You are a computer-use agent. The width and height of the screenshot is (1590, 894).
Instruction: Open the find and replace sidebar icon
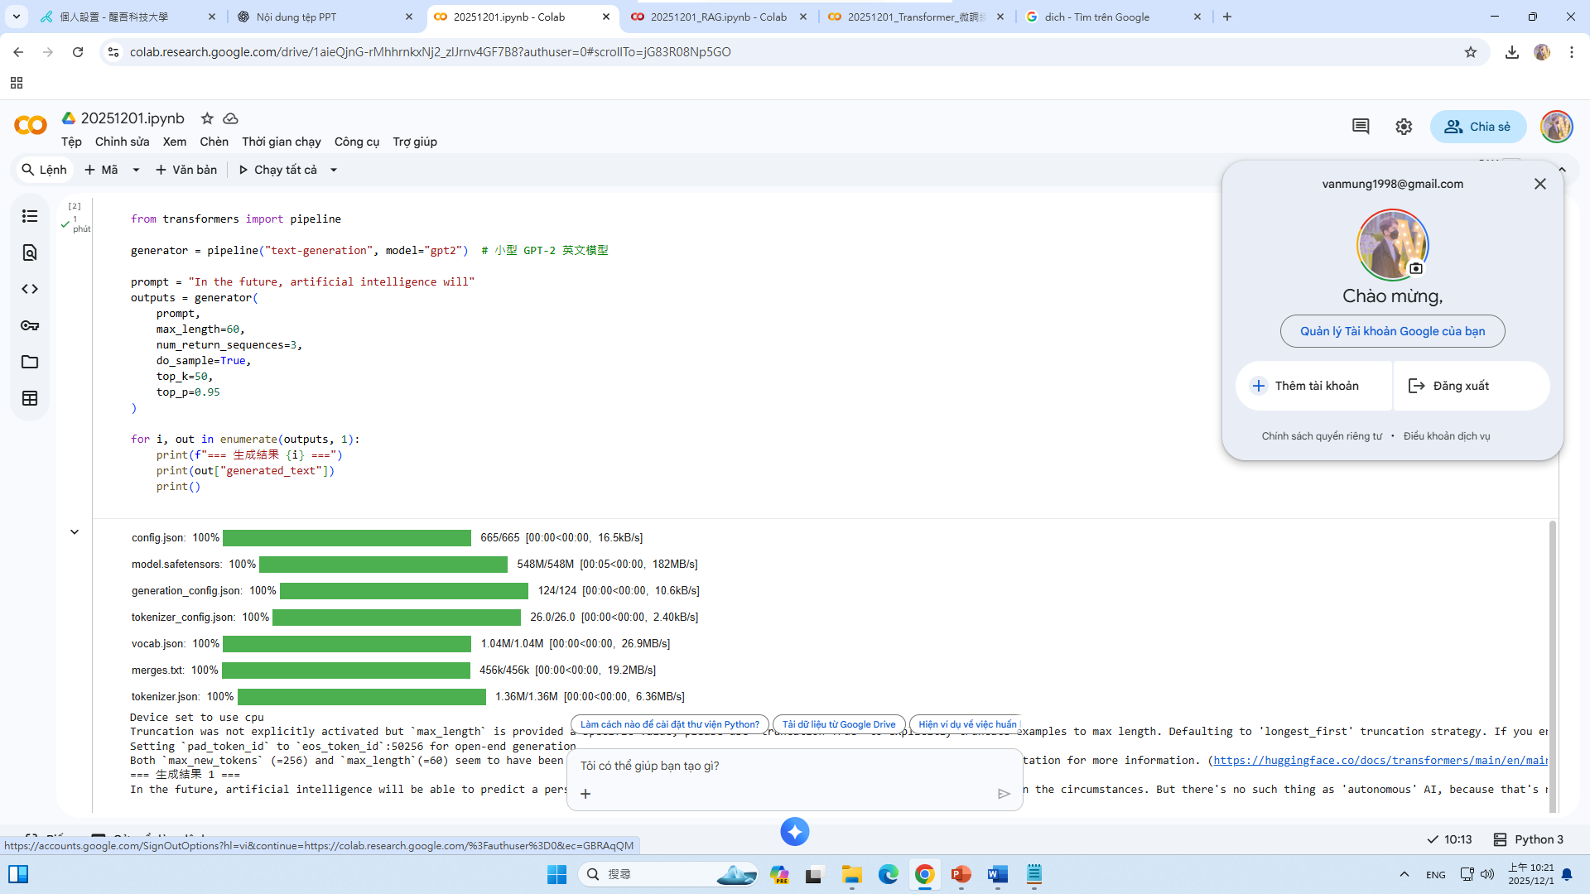[30, 252]
